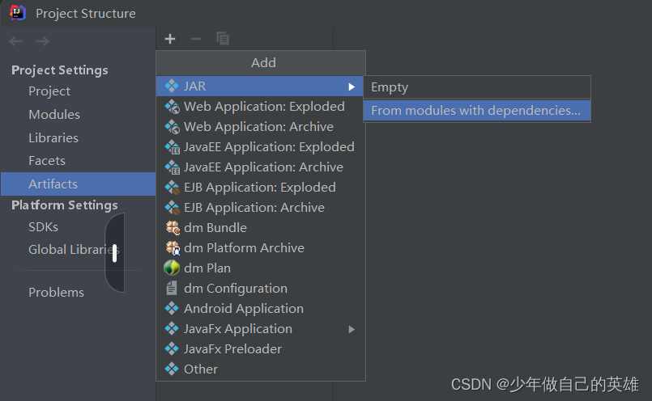Pick JavaEE Application: Archive
This screenshot has height=401, width=652.
(x=261, y=167)
